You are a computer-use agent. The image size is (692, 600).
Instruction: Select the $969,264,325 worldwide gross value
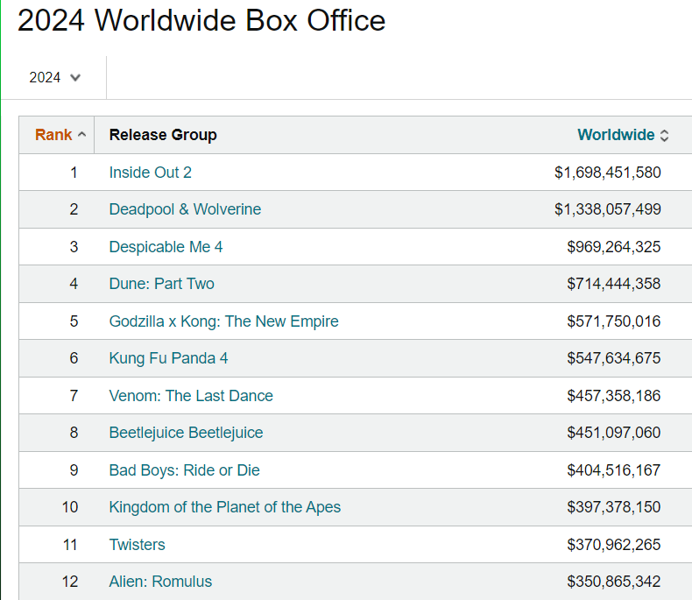[x=614, y=247]
